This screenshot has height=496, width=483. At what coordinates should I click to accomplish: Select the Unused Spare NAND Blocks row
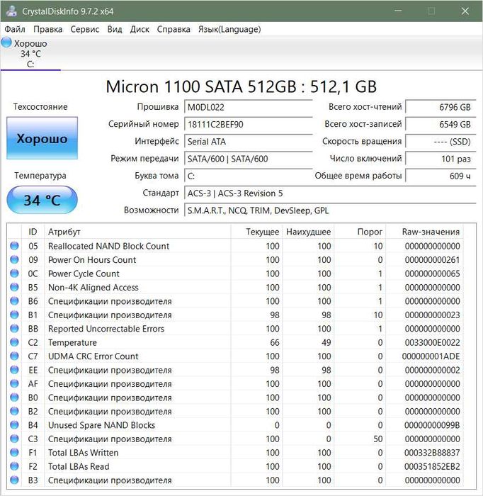coord(235,425)
